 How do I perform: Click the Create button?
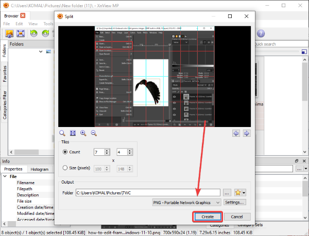[x=208, y=217]
